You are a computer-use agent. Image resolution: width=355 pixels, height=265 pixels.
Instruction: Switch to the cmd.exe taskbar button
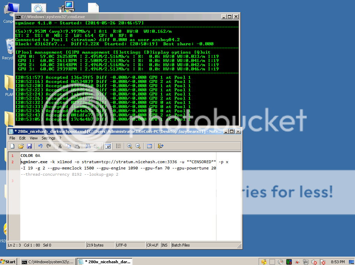(47, 262)
